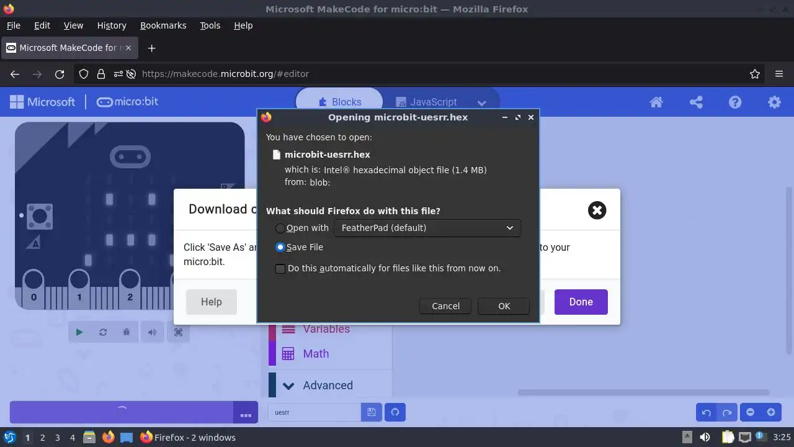Screen dimensions: 794x447
Task: Zoom in the blocks workspace
Action: [x=771, y=412]
